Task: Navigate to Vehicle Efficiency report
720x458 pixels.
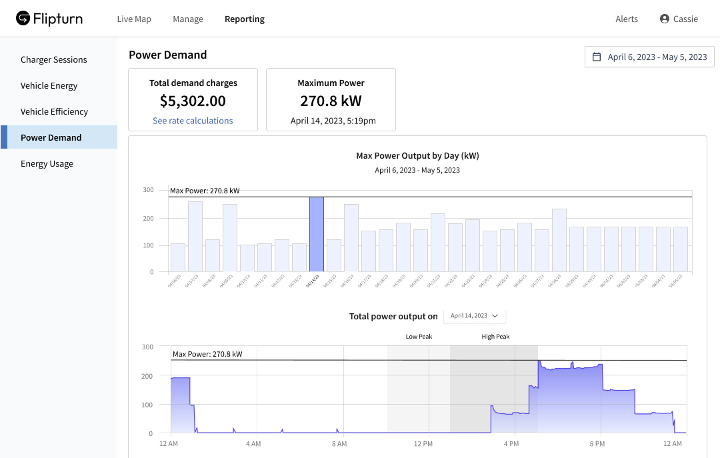Action: 55,111
